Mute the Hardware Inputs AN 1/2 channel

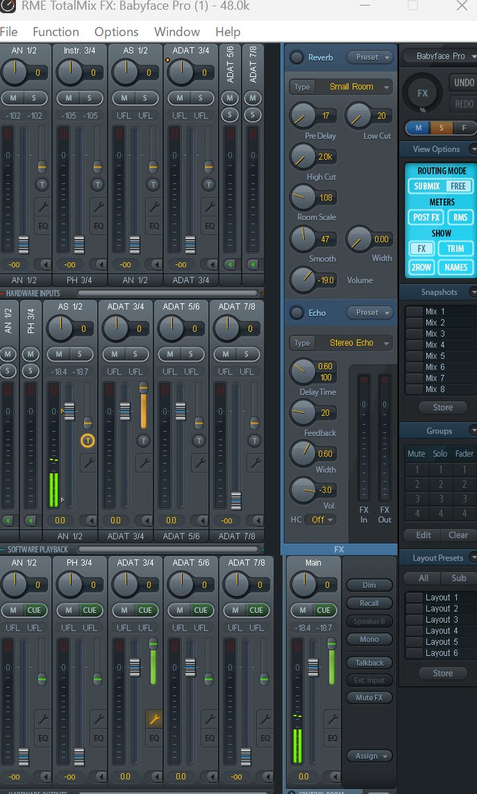14,98
